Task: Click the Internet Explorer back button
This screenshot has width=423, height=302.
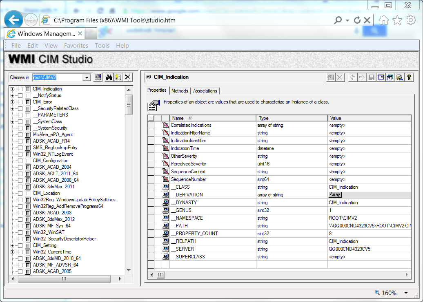Action: [13, 20]
